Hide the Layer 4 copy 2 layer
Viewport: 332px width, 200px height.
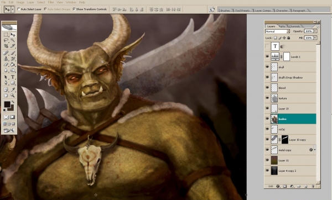[x=267, y=170]
